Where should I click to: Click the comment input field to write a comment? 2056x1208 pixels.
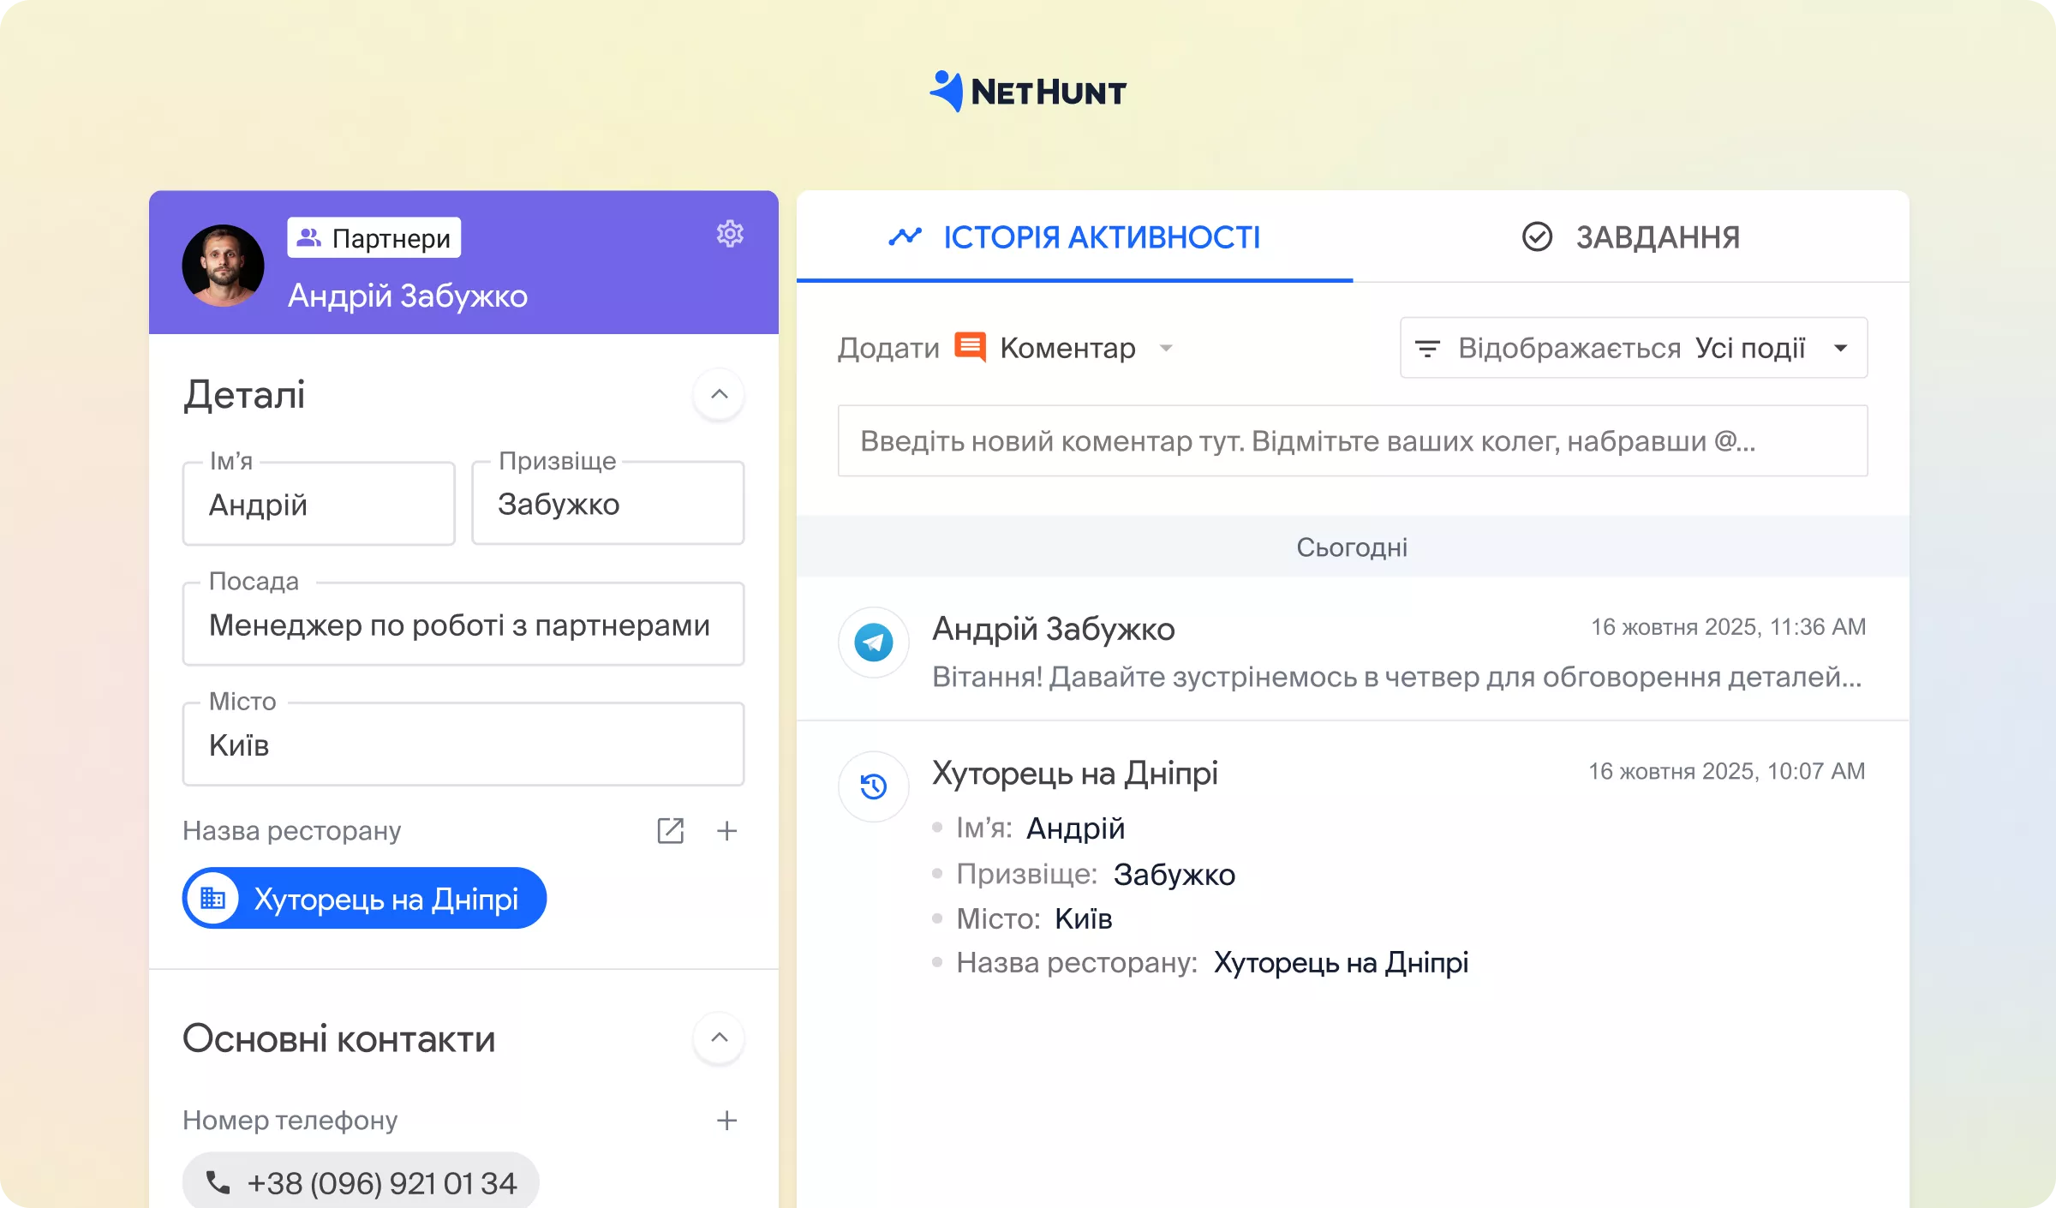pos(1352,441)
